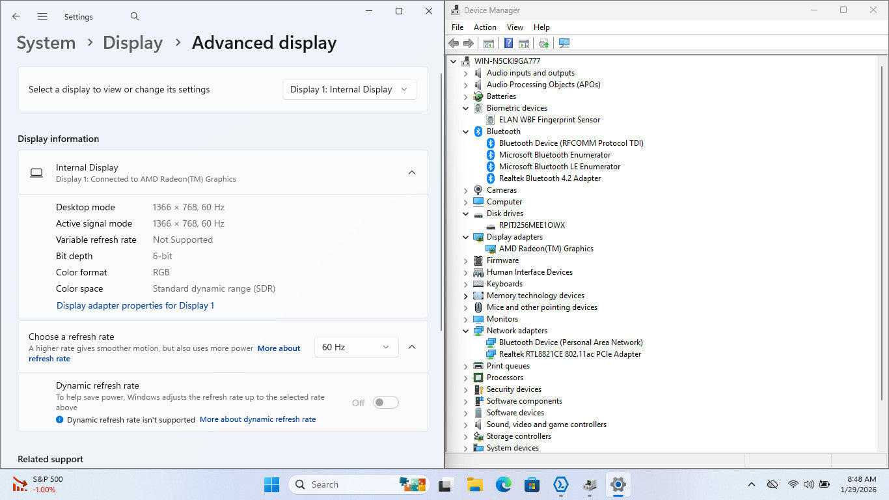Click the Settings back arrow icon
This screenshot has width=889, height=500.
[16, 16]
